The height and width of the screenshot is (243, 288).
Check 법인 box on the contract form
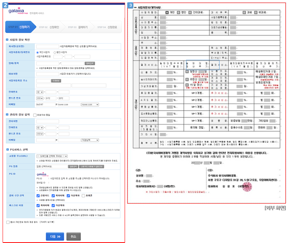coord(178,12)
